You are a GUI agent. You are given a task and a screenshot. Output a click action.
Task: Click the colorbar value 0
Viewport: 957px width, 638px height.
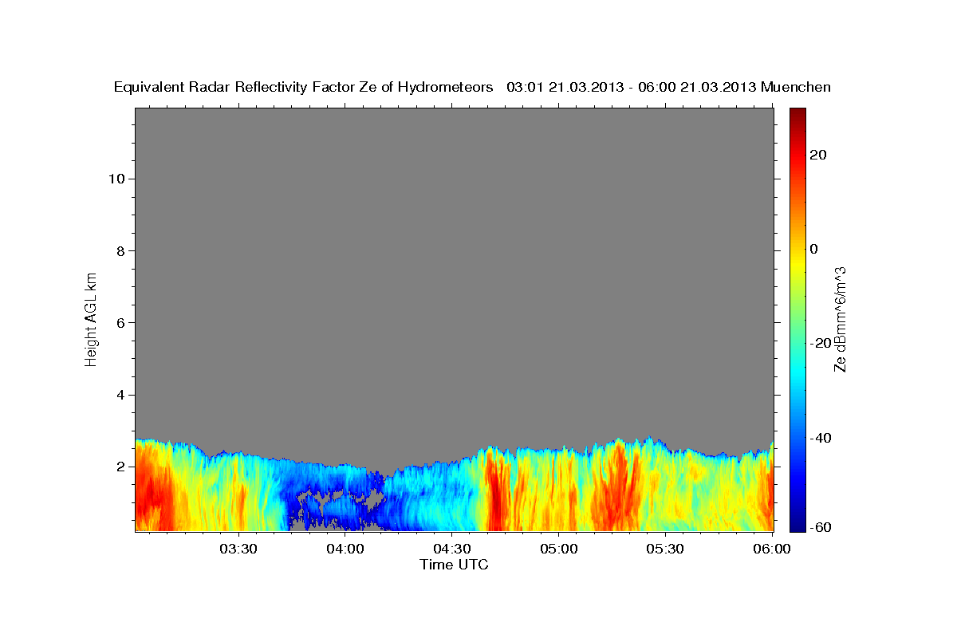pos(813,250)
